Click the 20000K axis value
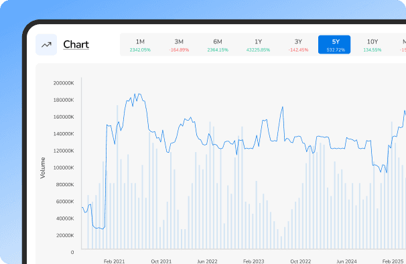Image resolution: width=406 pixels, height=264 pixels. pos(65,235)
